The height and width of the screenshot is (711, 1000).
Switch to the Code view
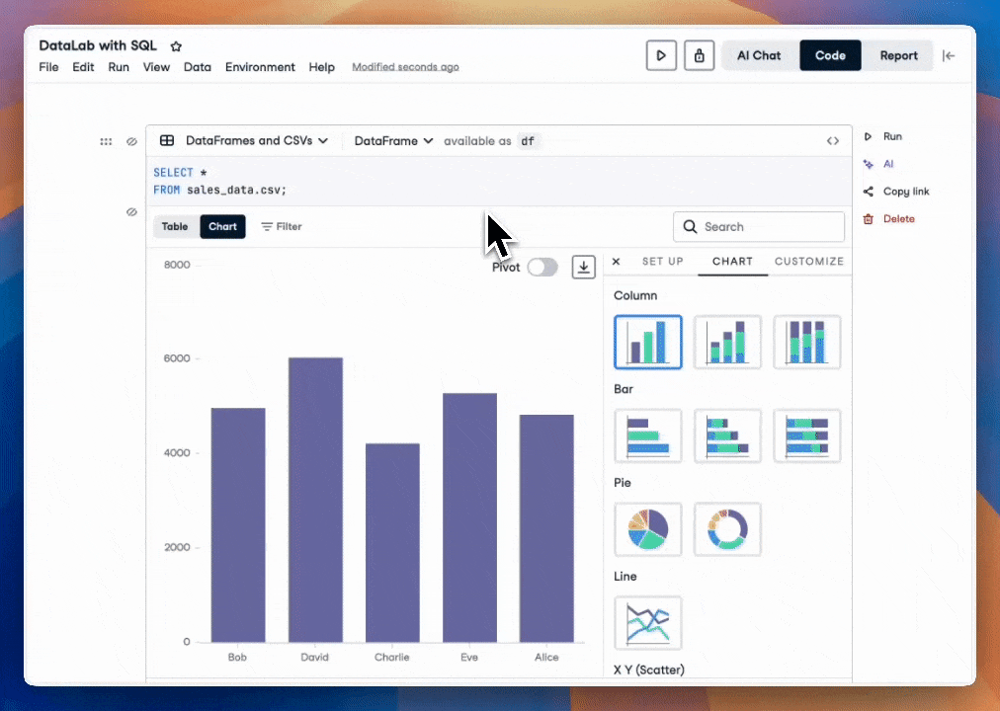pyautogui.click(x=830, y=55)
